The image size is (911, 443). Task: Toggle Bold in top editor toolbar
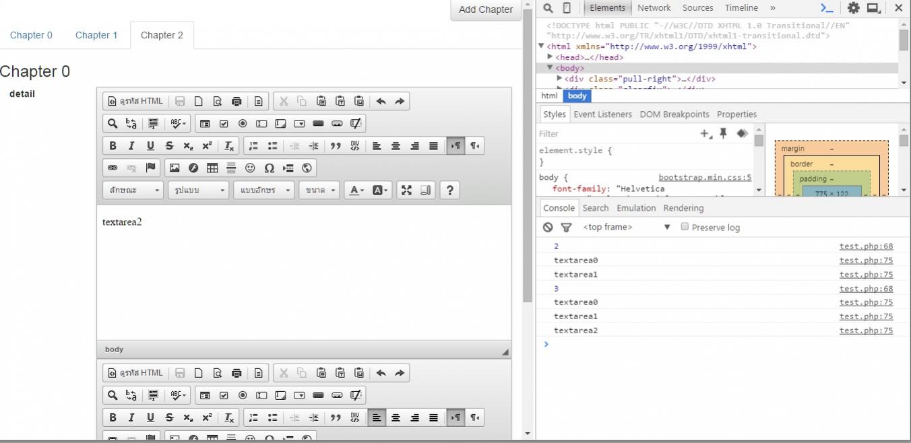click(113, 145)
